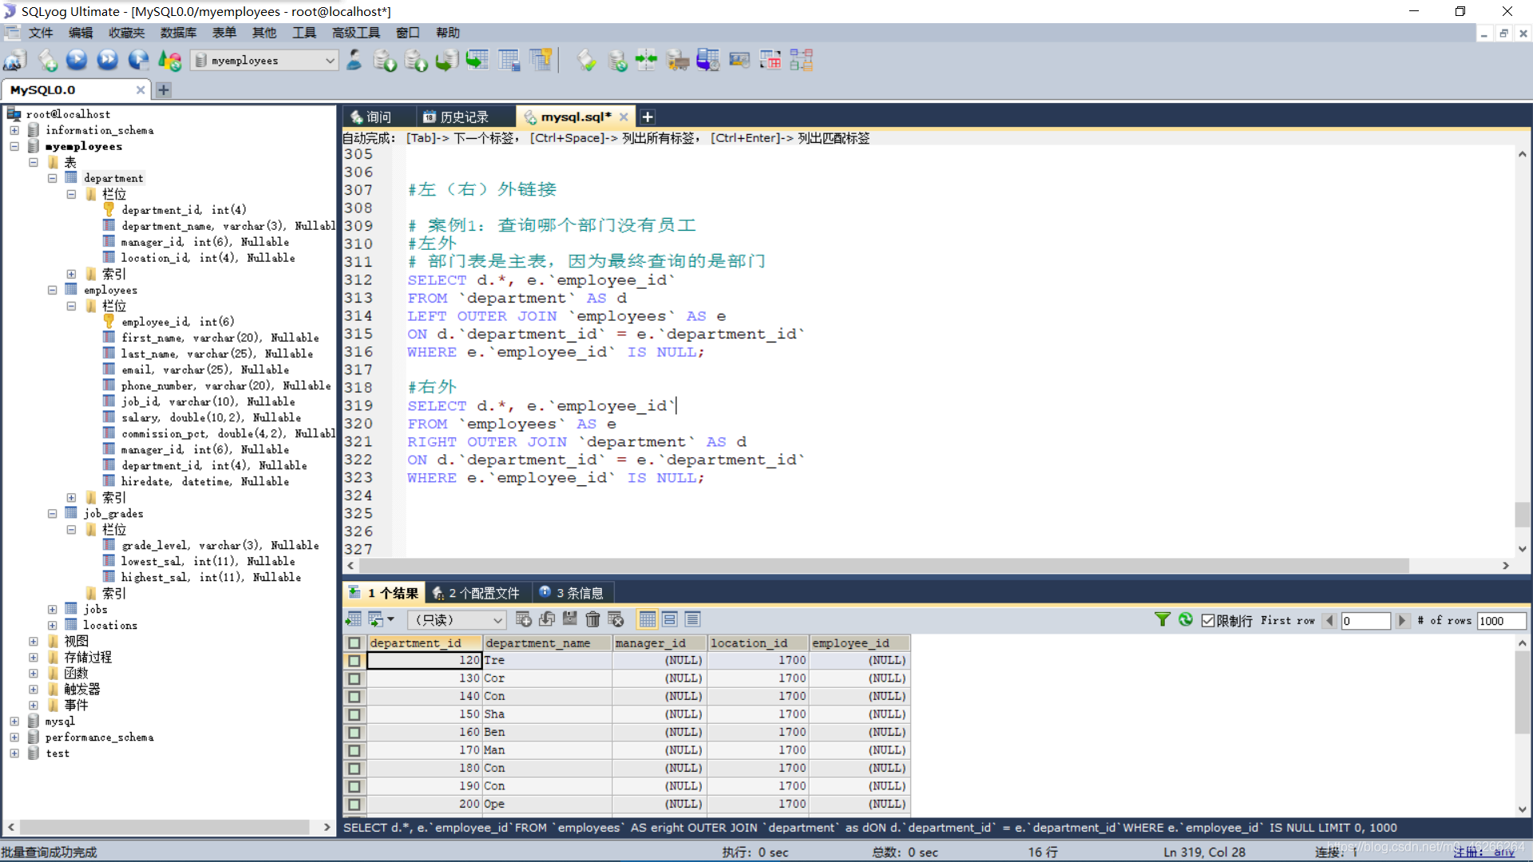Add a new connection tab next to MySQL0.0
Screen dimensions: 1533x862
tap(164, 90)
